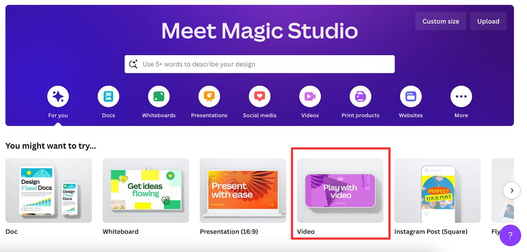
Task: Choose the Social media heart icon
Action: (x=260, y=96)
